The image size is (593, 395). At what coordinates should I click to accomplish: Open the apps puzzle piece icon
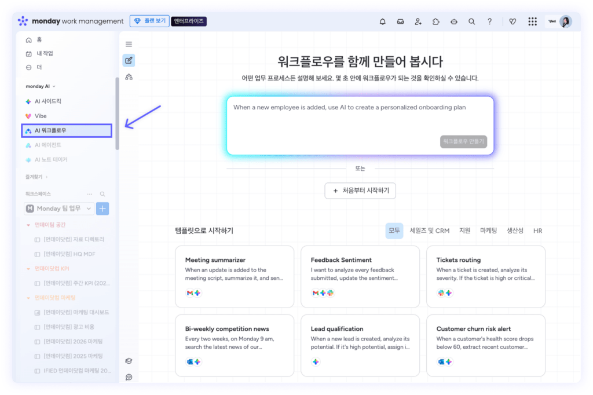[x=436, y=21]
